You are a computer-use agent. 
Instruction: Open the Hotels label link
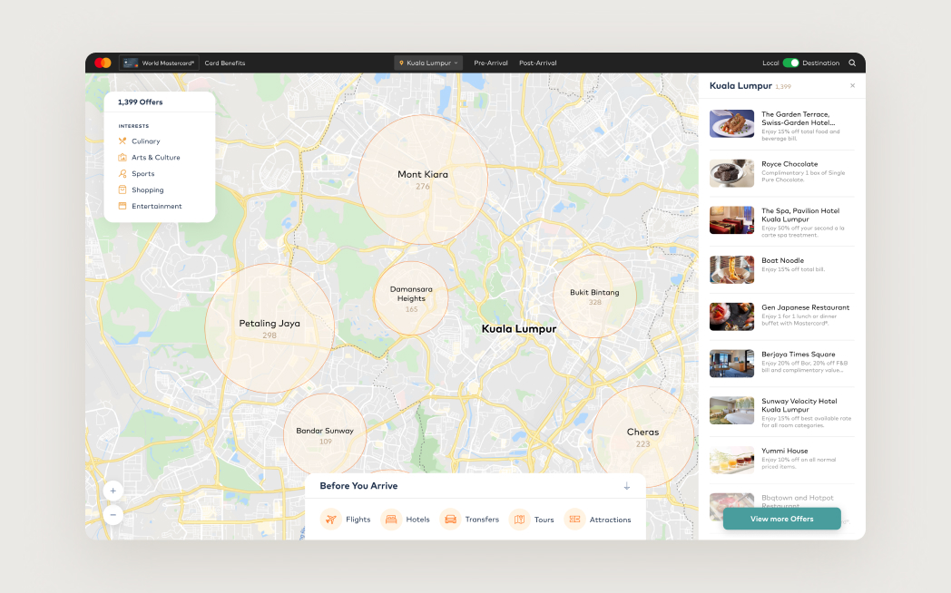pos(418,520)
